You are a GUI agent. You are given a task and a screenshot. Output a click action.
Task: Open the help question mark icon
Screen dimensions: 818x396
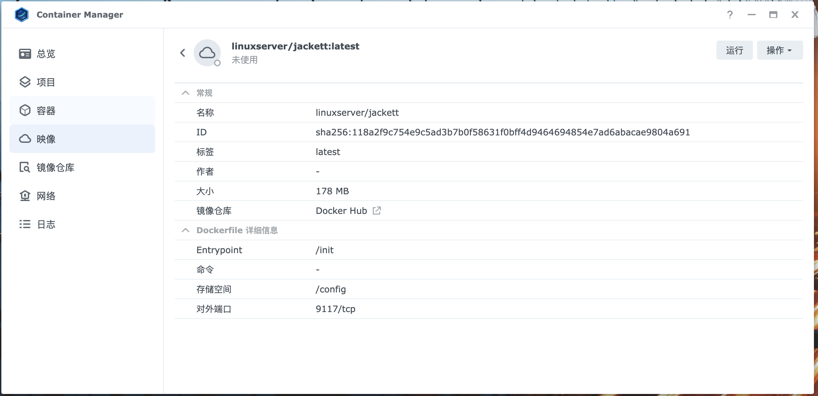coord(730,15)
